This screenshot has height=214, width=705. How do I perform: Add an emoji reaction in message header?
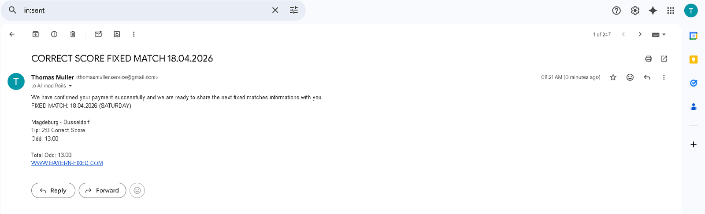tap(630, 77)
